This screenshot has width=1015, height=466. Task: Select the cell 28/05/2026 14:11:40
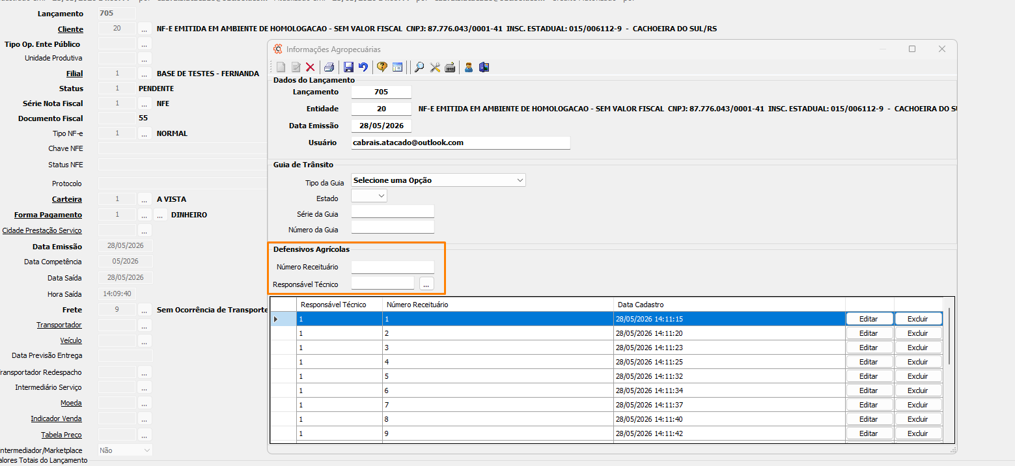(x=729, y=419)
